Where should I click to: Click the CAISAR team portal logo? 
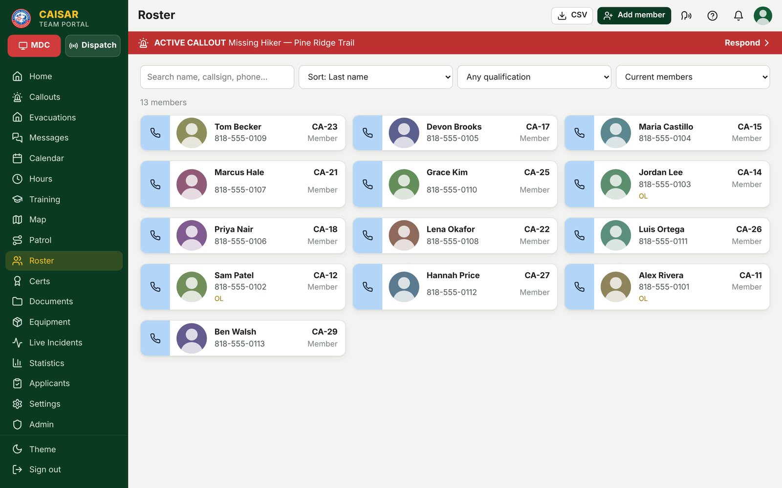21,19
